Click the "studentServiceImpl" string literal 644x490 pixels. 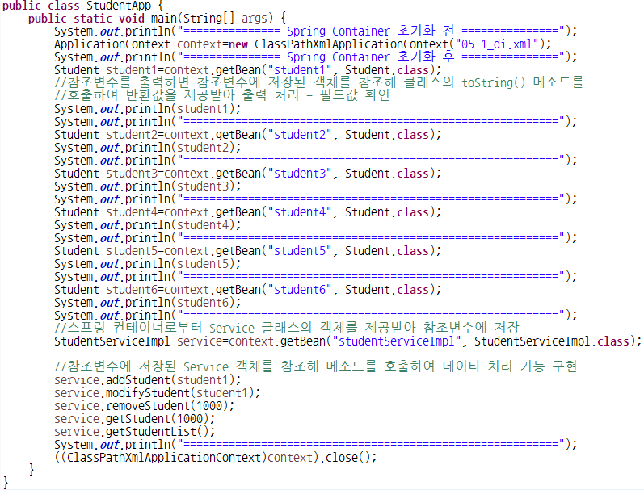click(397, 341)
